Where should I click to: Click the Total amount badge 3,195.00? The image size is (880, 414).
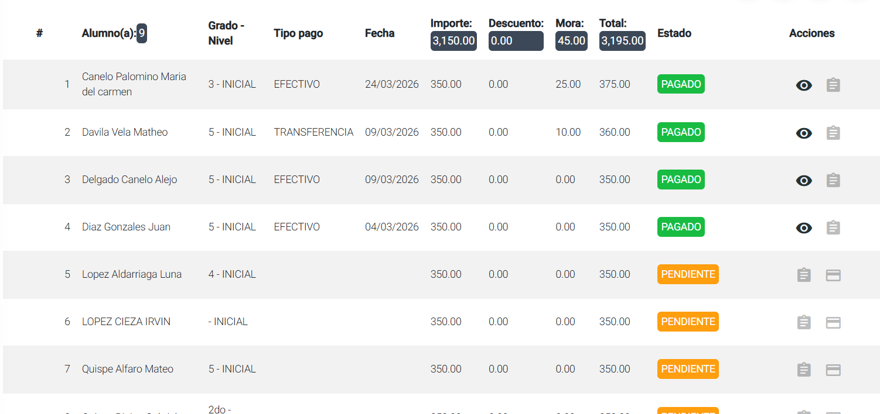622,41
